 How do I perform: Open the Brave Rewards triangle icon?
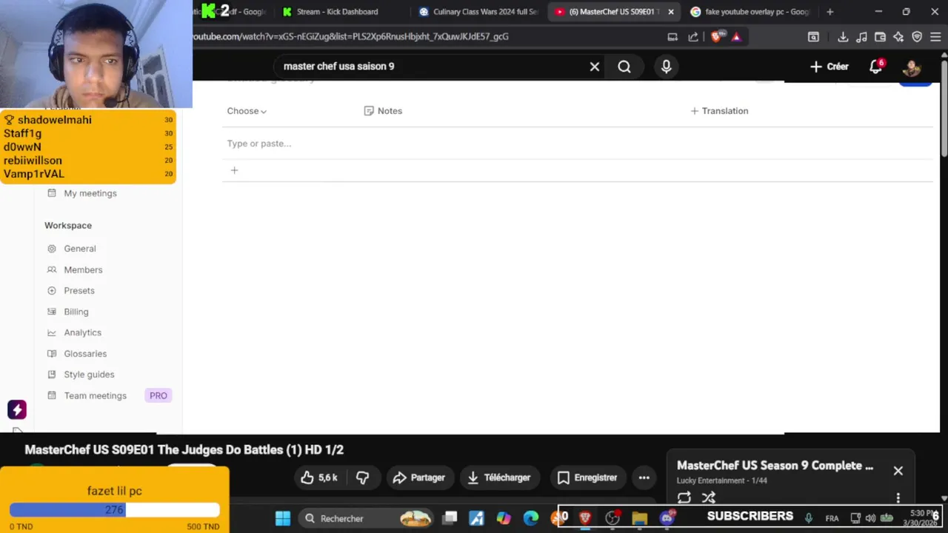tap(736, 36)
